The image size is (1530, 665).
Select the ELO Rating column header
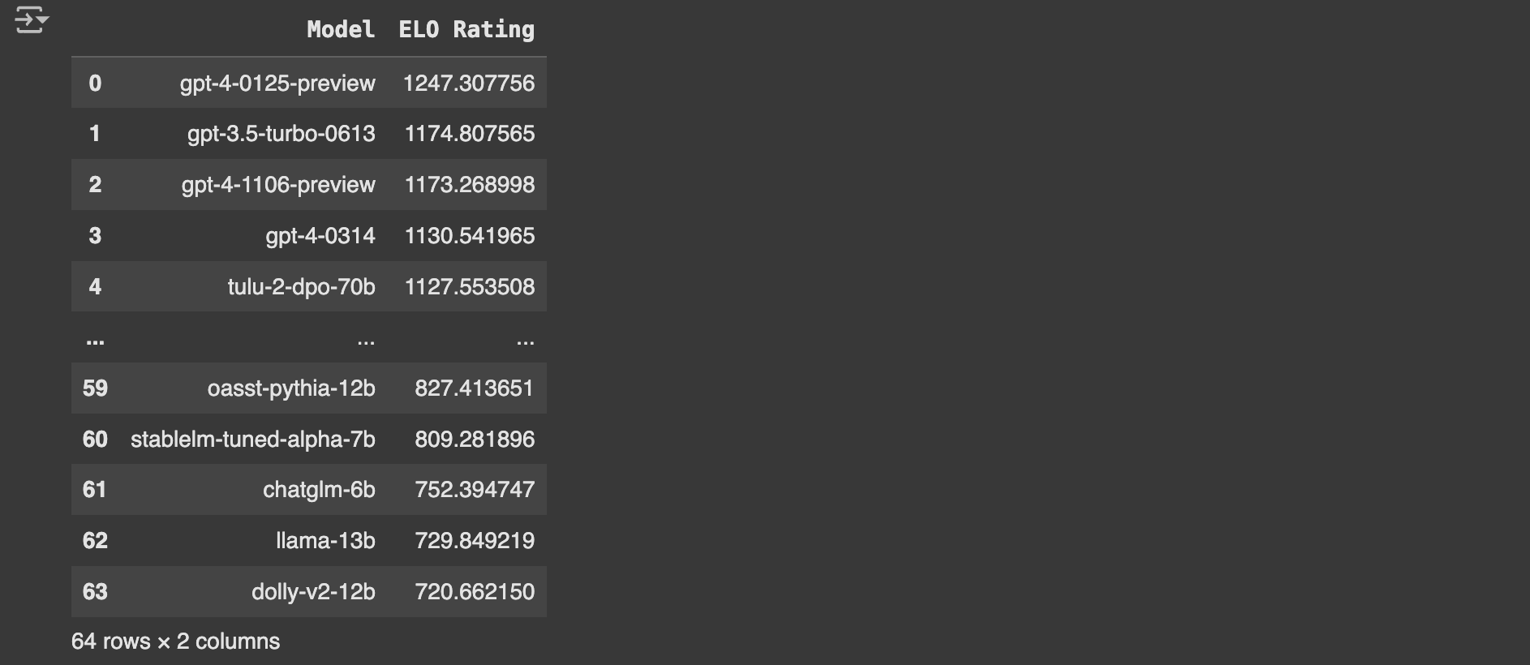pyautogui.click(x=466, y=30)
